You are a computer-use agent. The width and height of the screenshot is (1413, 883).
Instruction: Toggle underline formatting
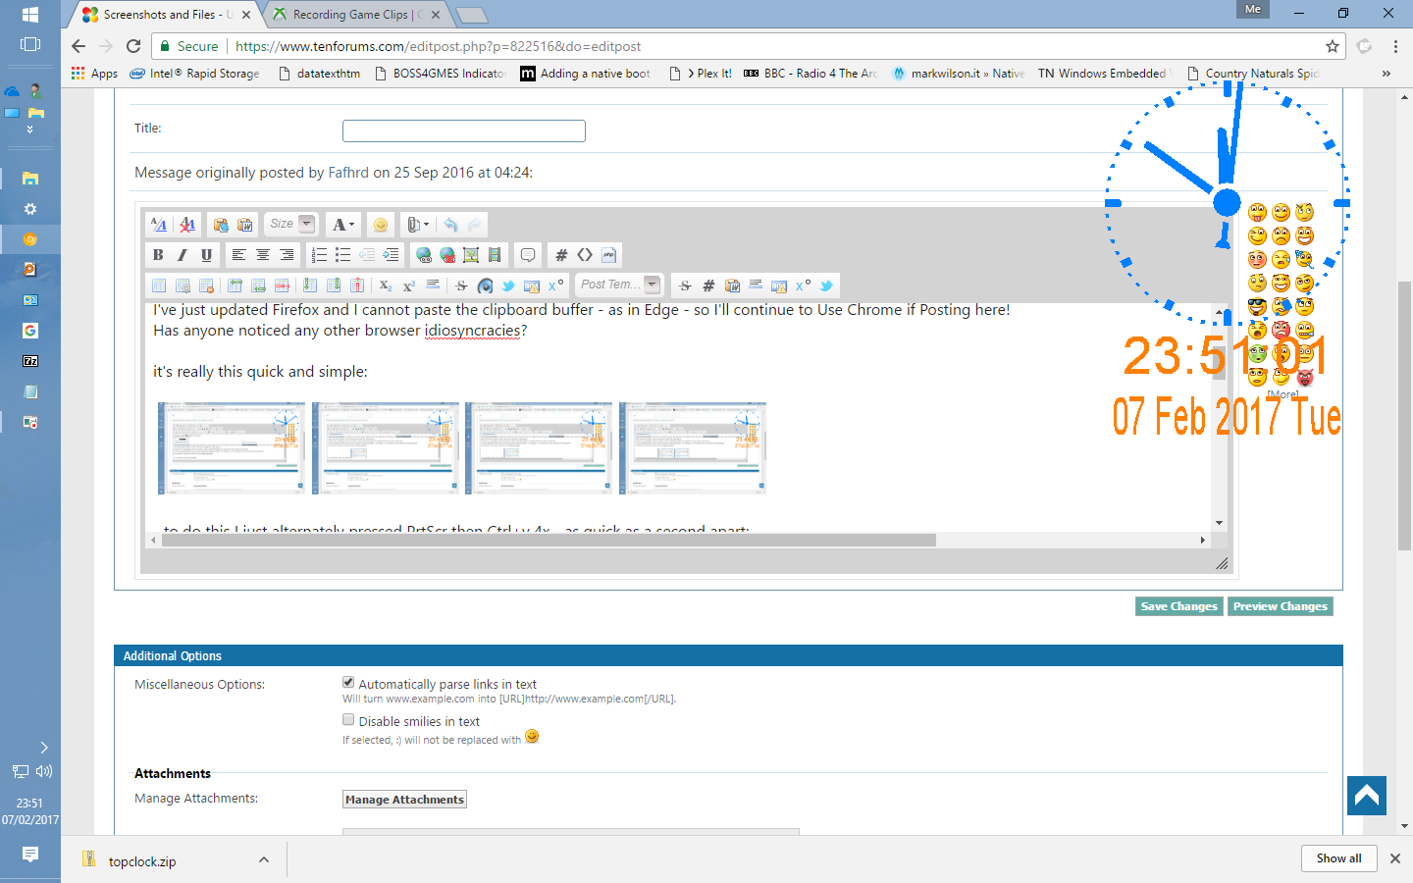click(206, 255)
